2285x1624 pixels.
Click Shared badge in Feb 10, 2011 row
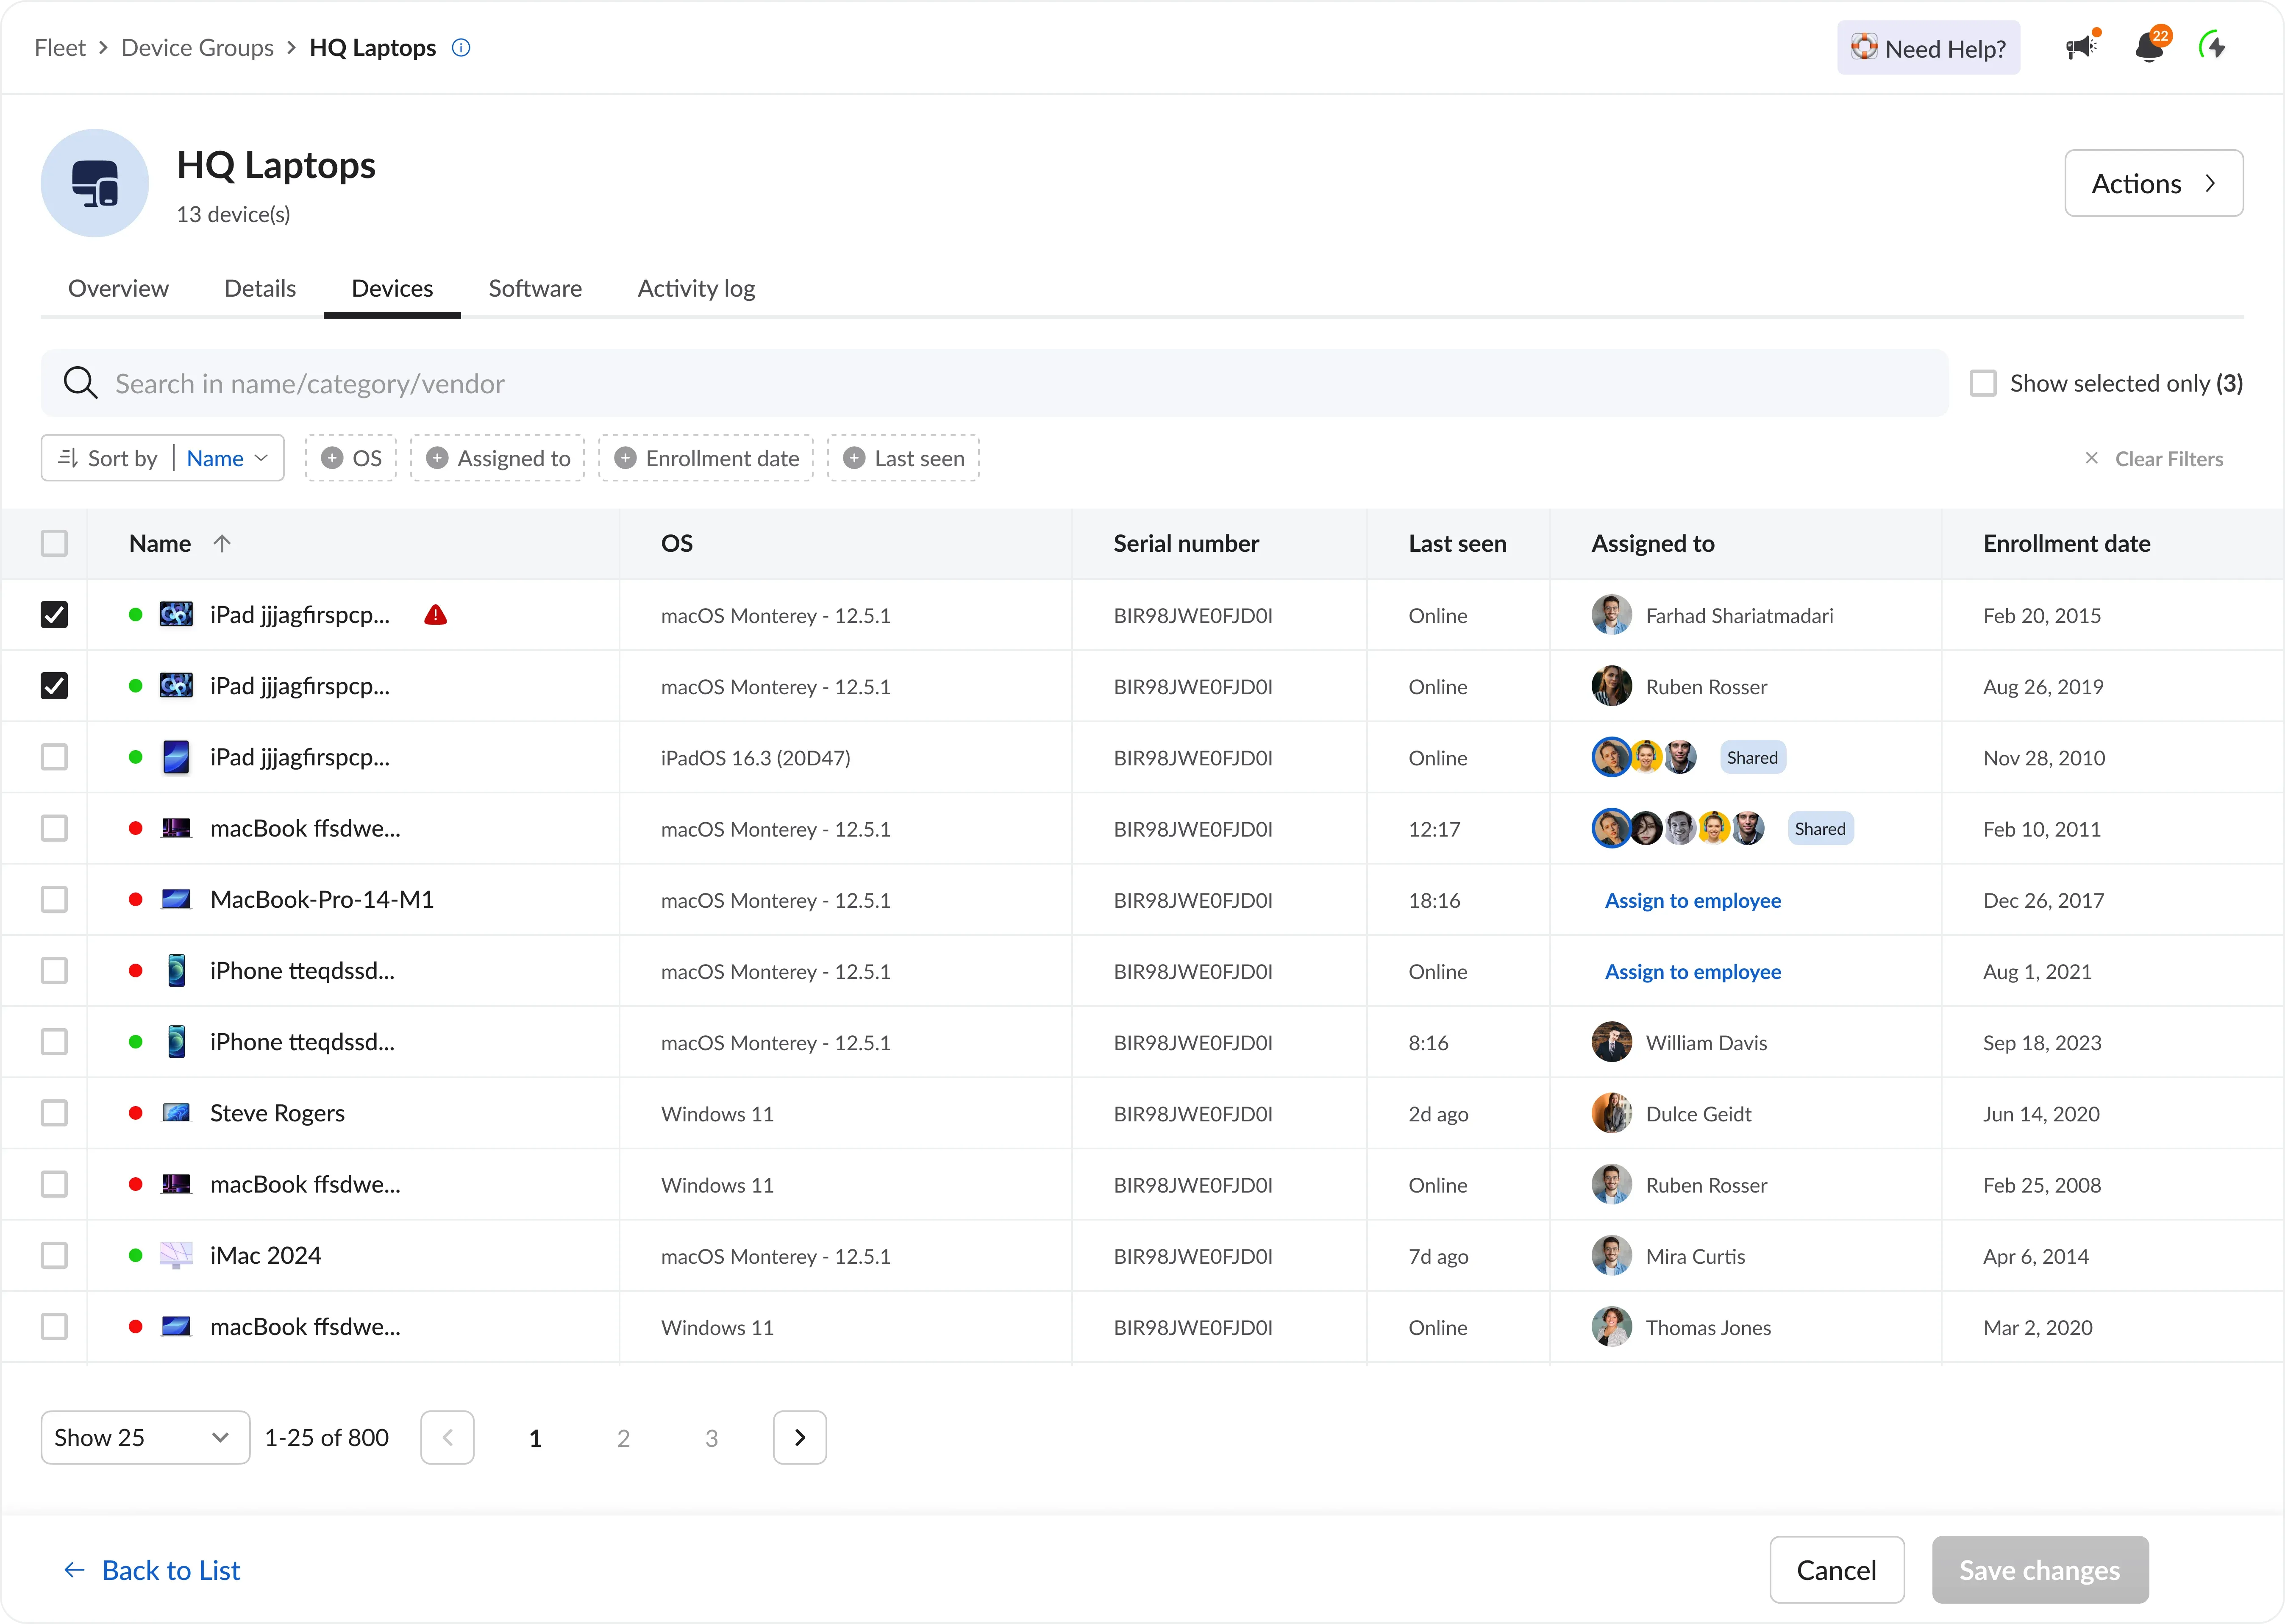pyautogui.click(x=1820, y=828)
